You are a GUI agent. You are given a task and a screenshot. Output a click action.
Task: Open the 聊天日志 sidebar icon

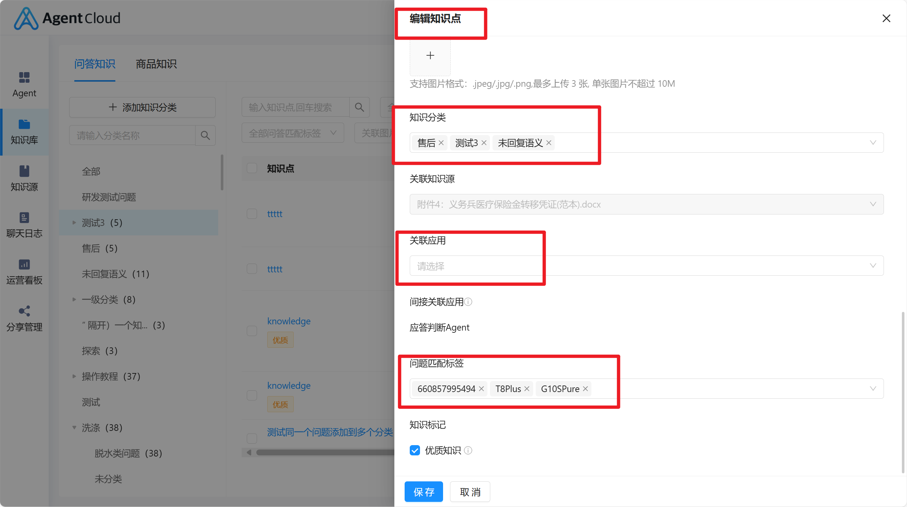coord(24,225)
